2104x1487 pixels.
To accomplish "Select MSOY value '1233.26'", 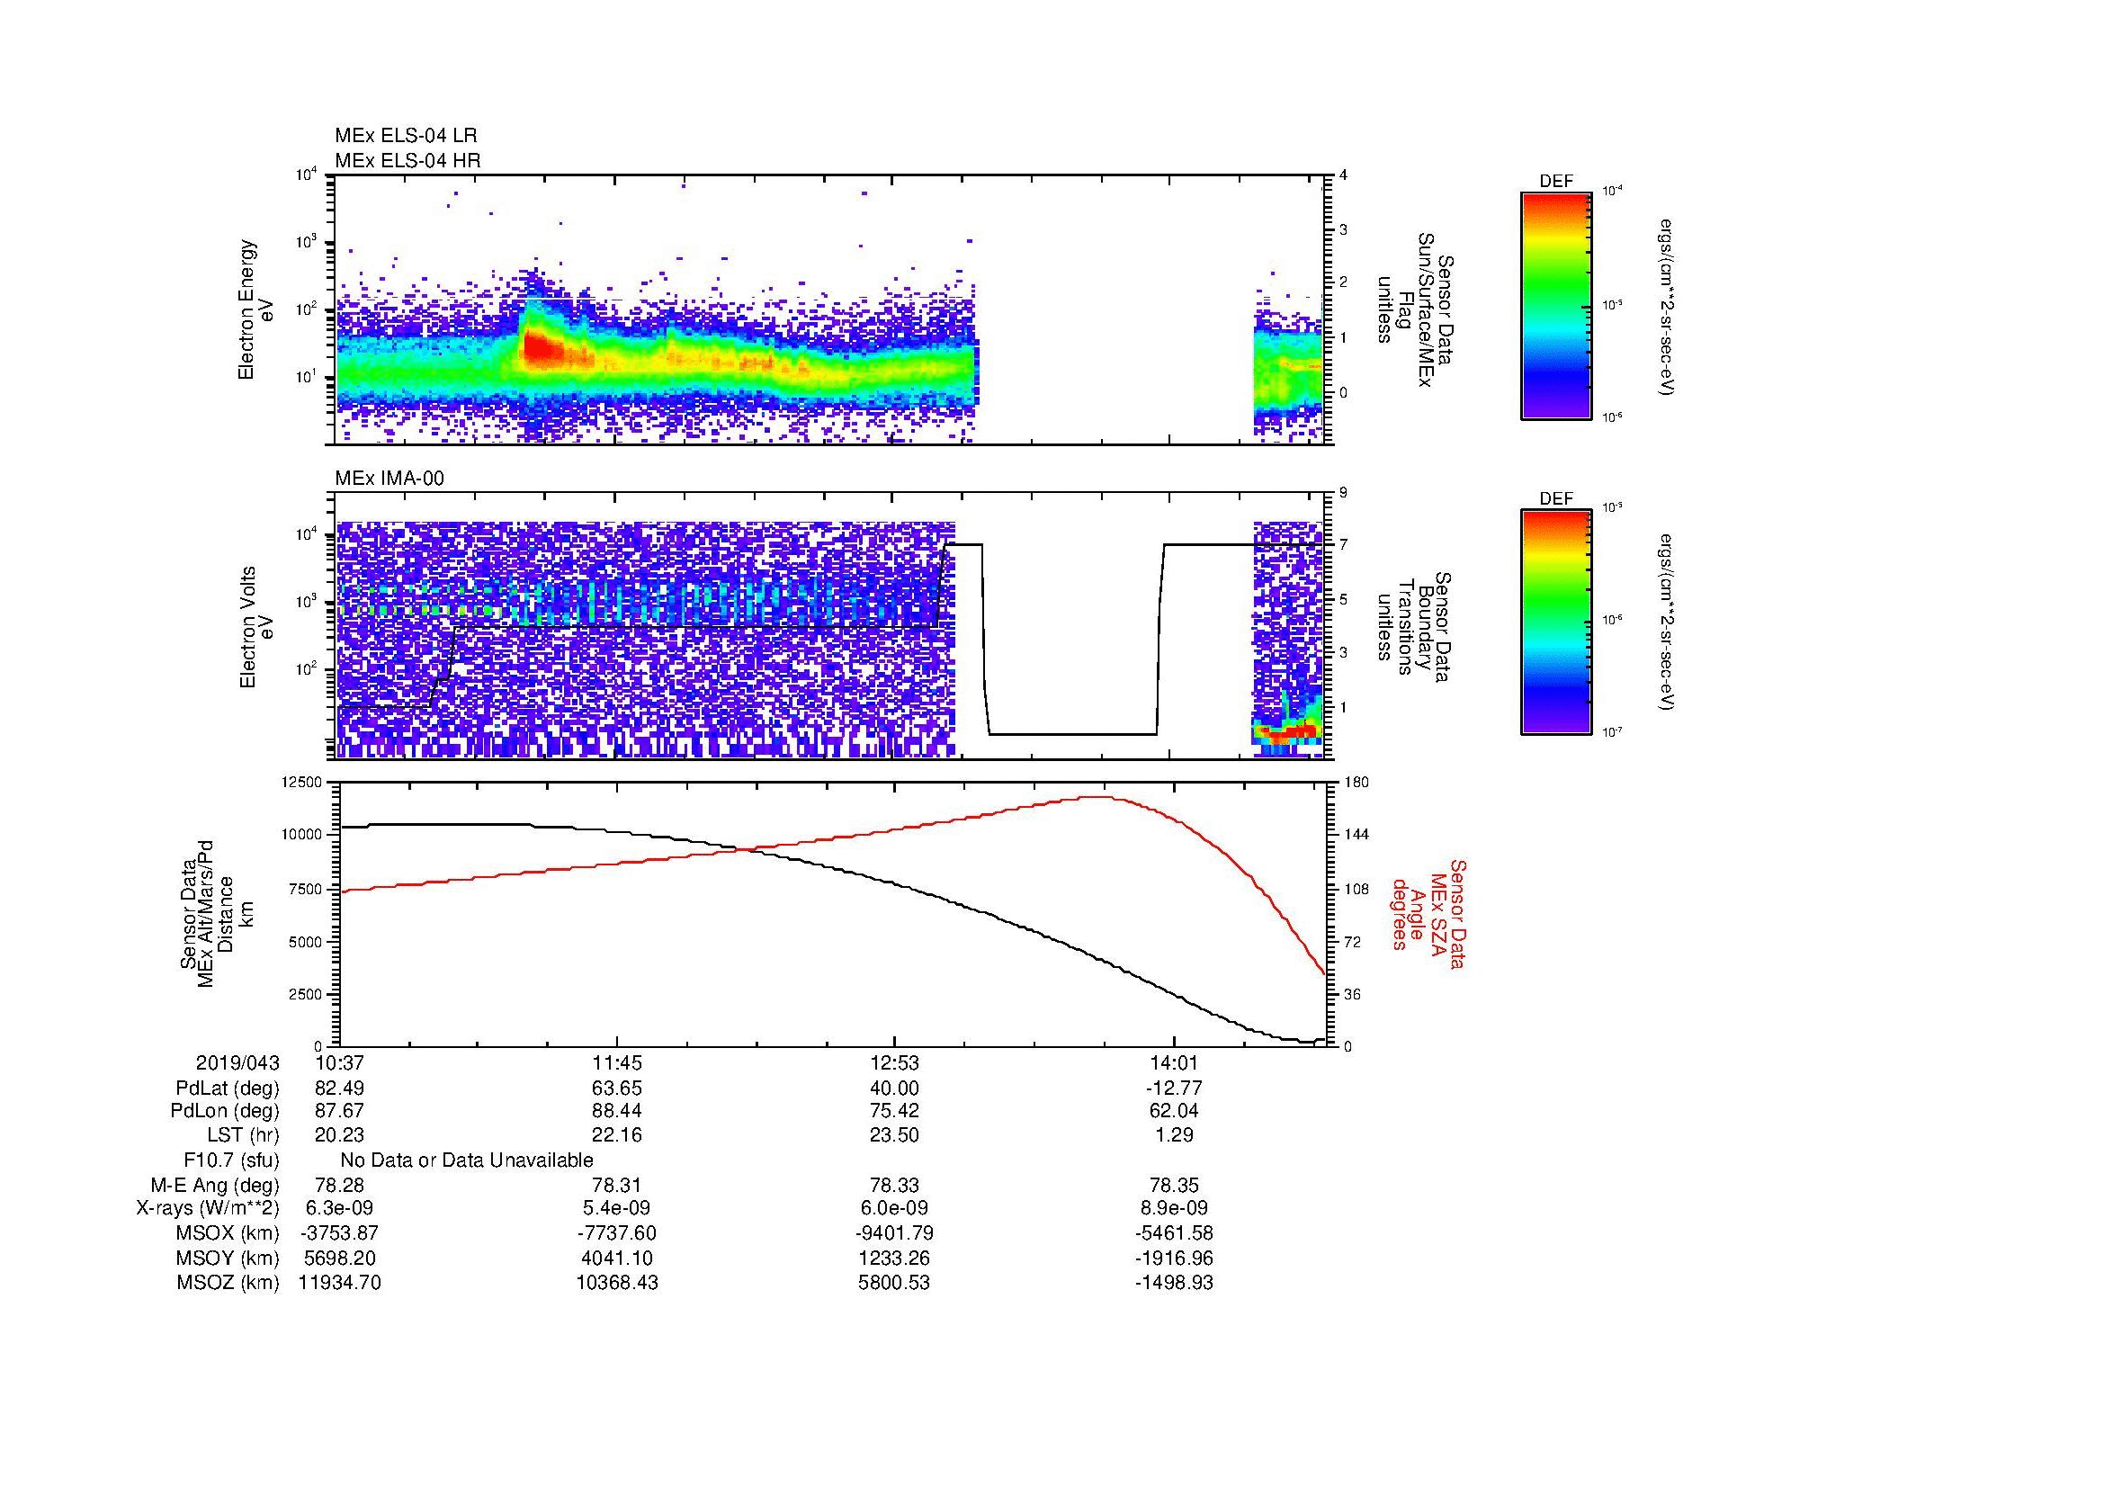I will 894,1259.
